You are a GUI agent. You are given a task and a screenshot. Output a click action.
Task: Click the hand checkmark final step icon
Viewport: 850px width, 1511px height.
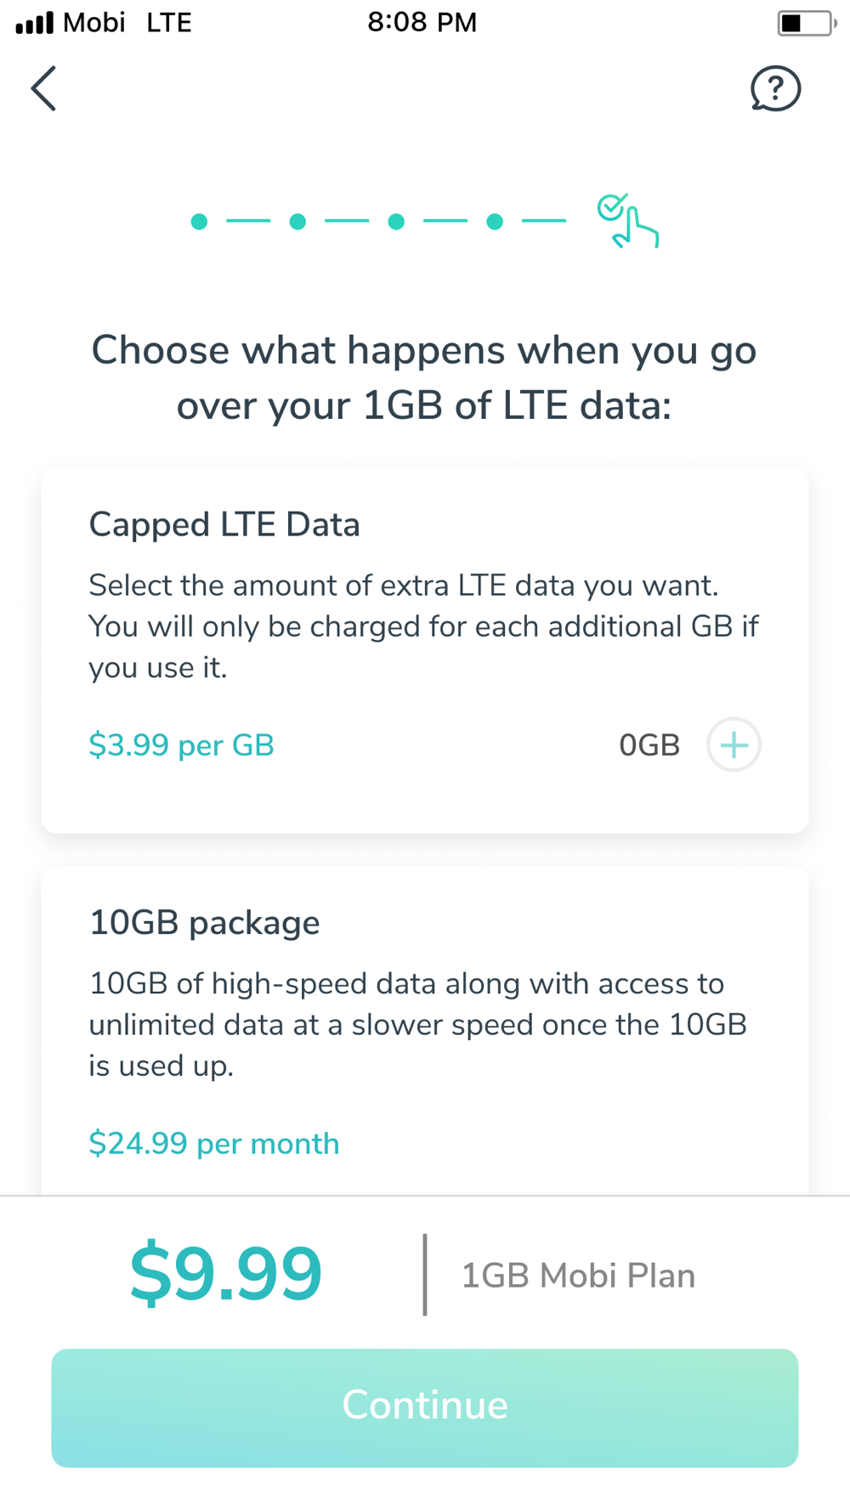coord(627,221)
